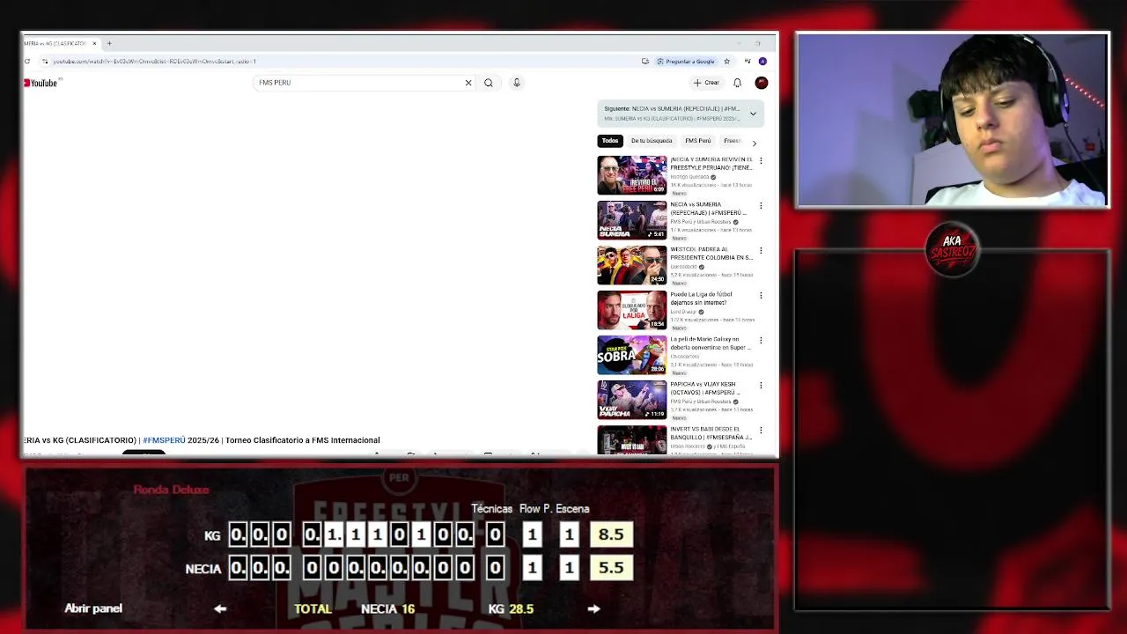Click the YouTube logo to go home
The image size is (1127, 634).
coord(41,83)
